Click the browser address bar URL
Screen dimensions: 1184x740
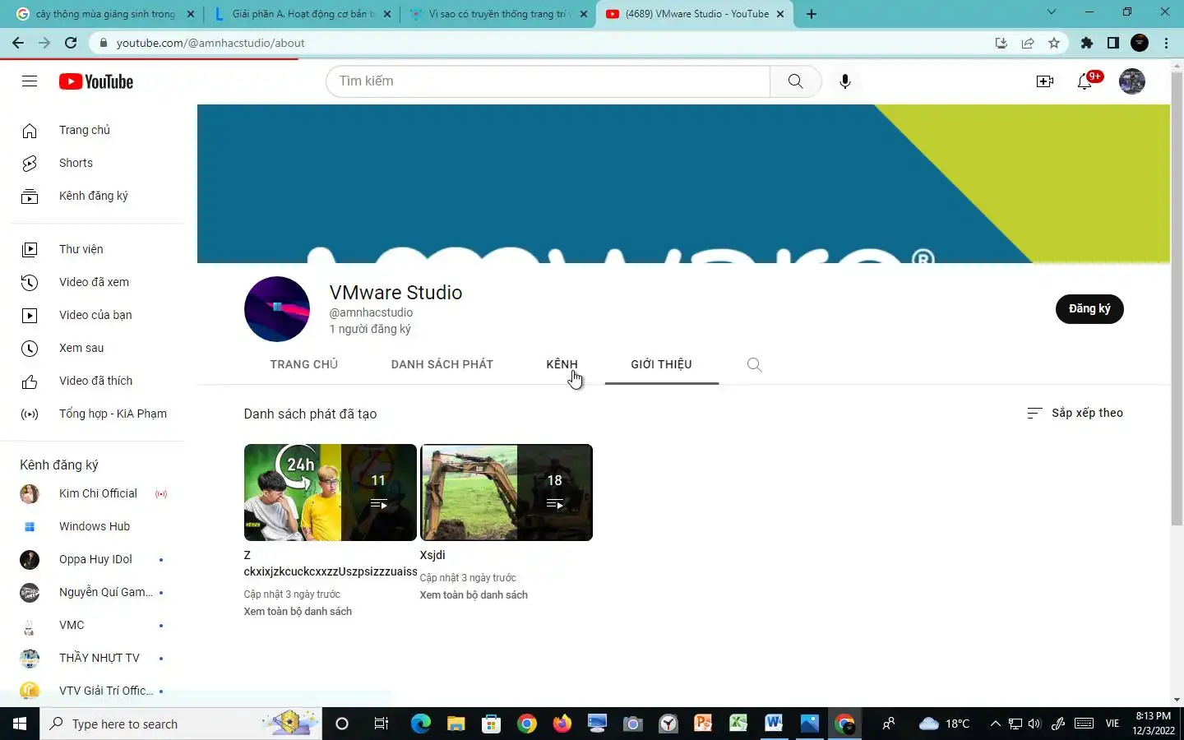click(210, 43)
